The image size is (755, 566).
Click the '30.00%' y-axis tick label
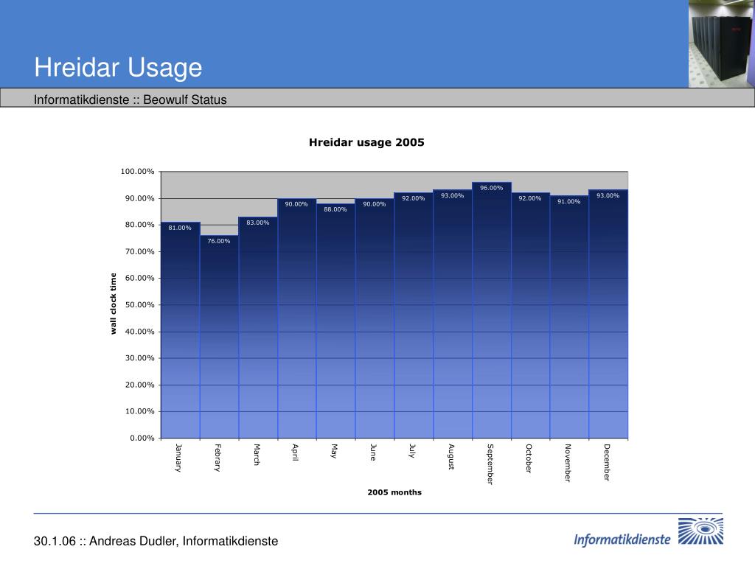click(139, 358)
